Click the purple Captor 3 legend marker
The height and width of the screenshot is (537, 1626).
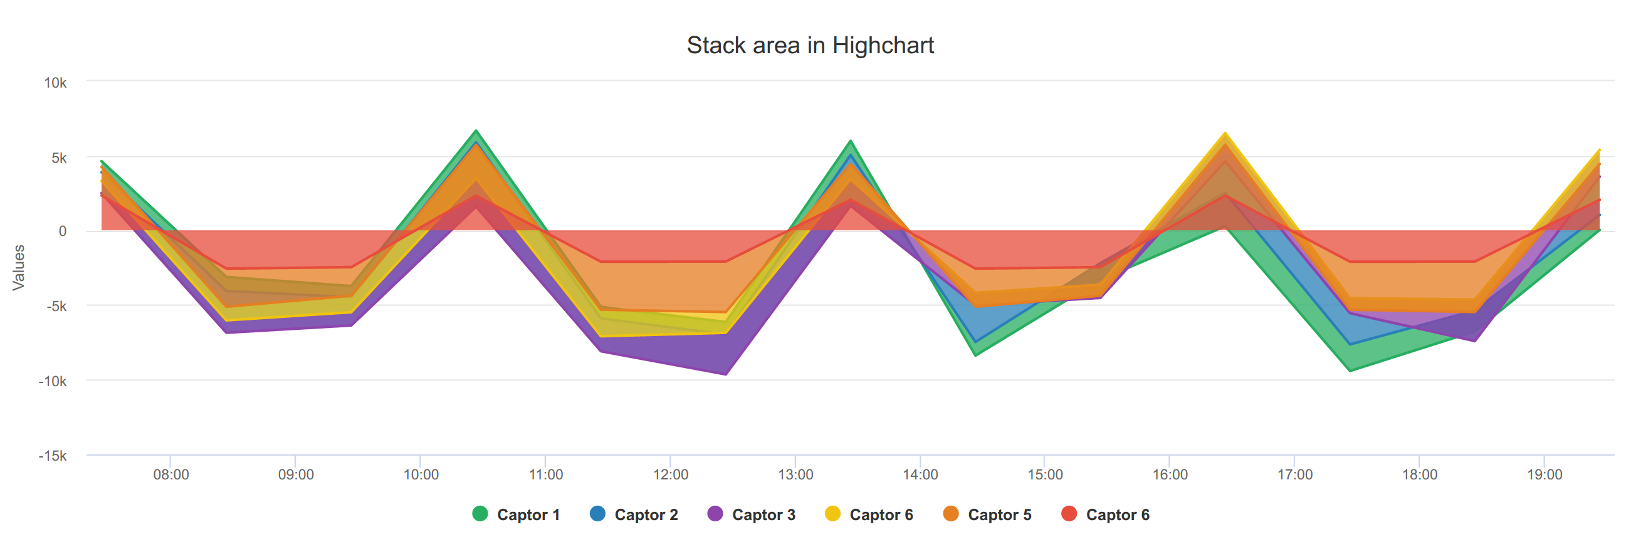(x=715, y=514)
